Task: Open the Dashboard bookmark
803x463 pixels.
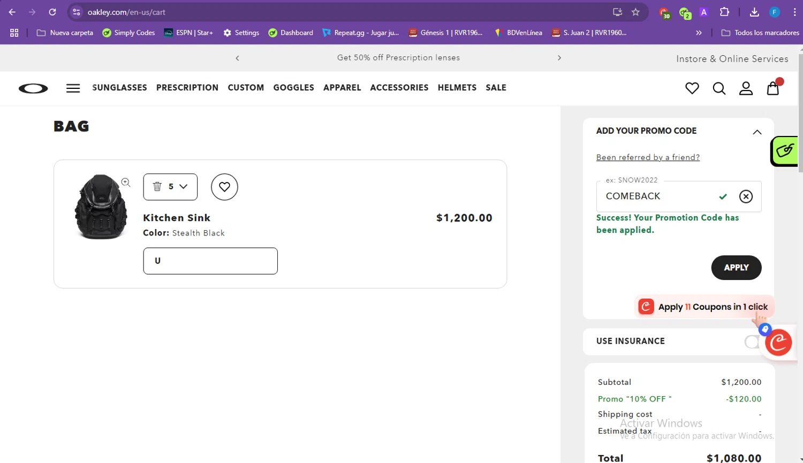Action: tap(291, 33)
